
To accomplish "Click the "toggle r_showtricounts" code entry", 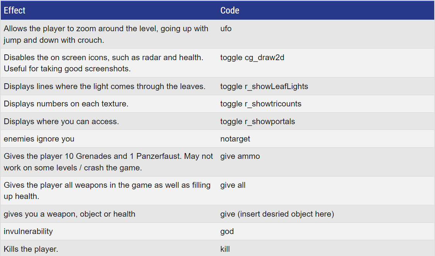I will point(261,104).
